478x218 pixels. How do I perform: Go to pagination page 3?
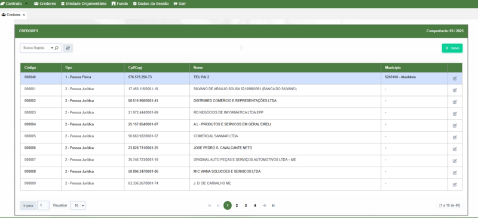click(246, 205)
